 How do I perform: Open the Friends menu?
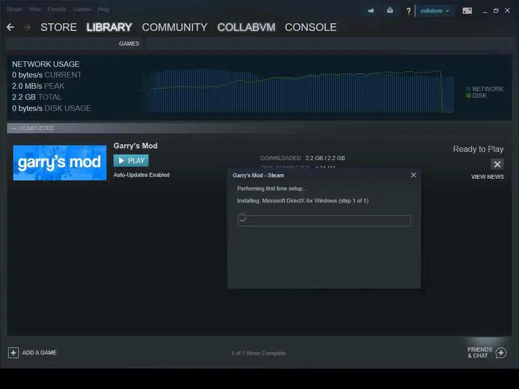(57, 9)
